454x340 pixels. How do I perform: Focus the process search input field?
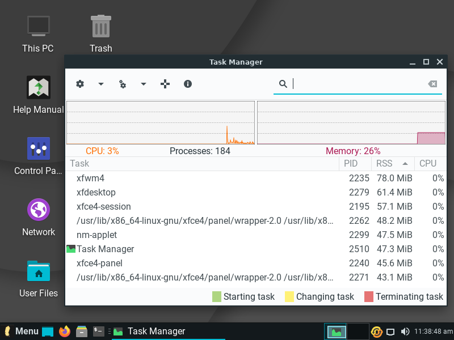[358, 84]
